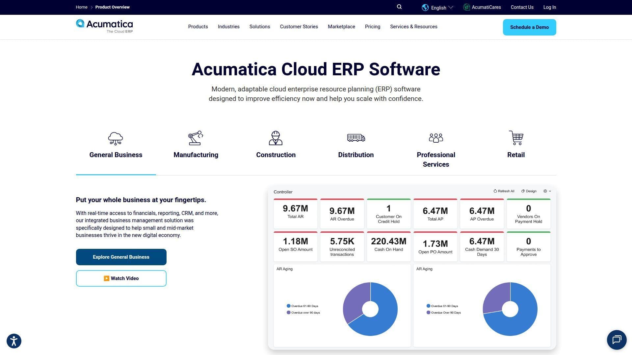Click the Acumatica logo
The width and height of the screenshot is (632, 355).
(x=104, y=26)
